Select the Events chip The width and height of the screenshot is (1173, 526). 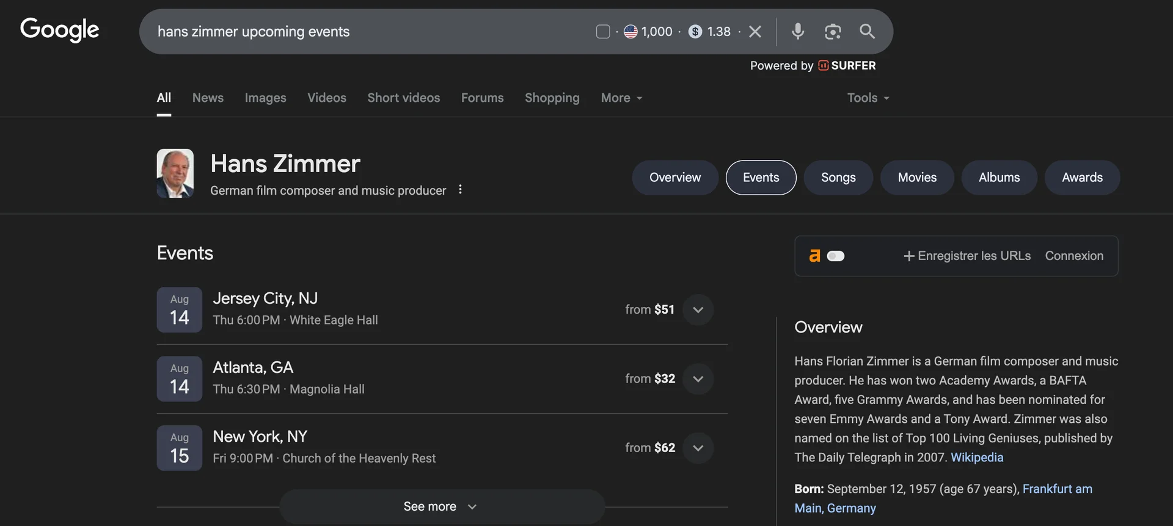click(761, 178)
